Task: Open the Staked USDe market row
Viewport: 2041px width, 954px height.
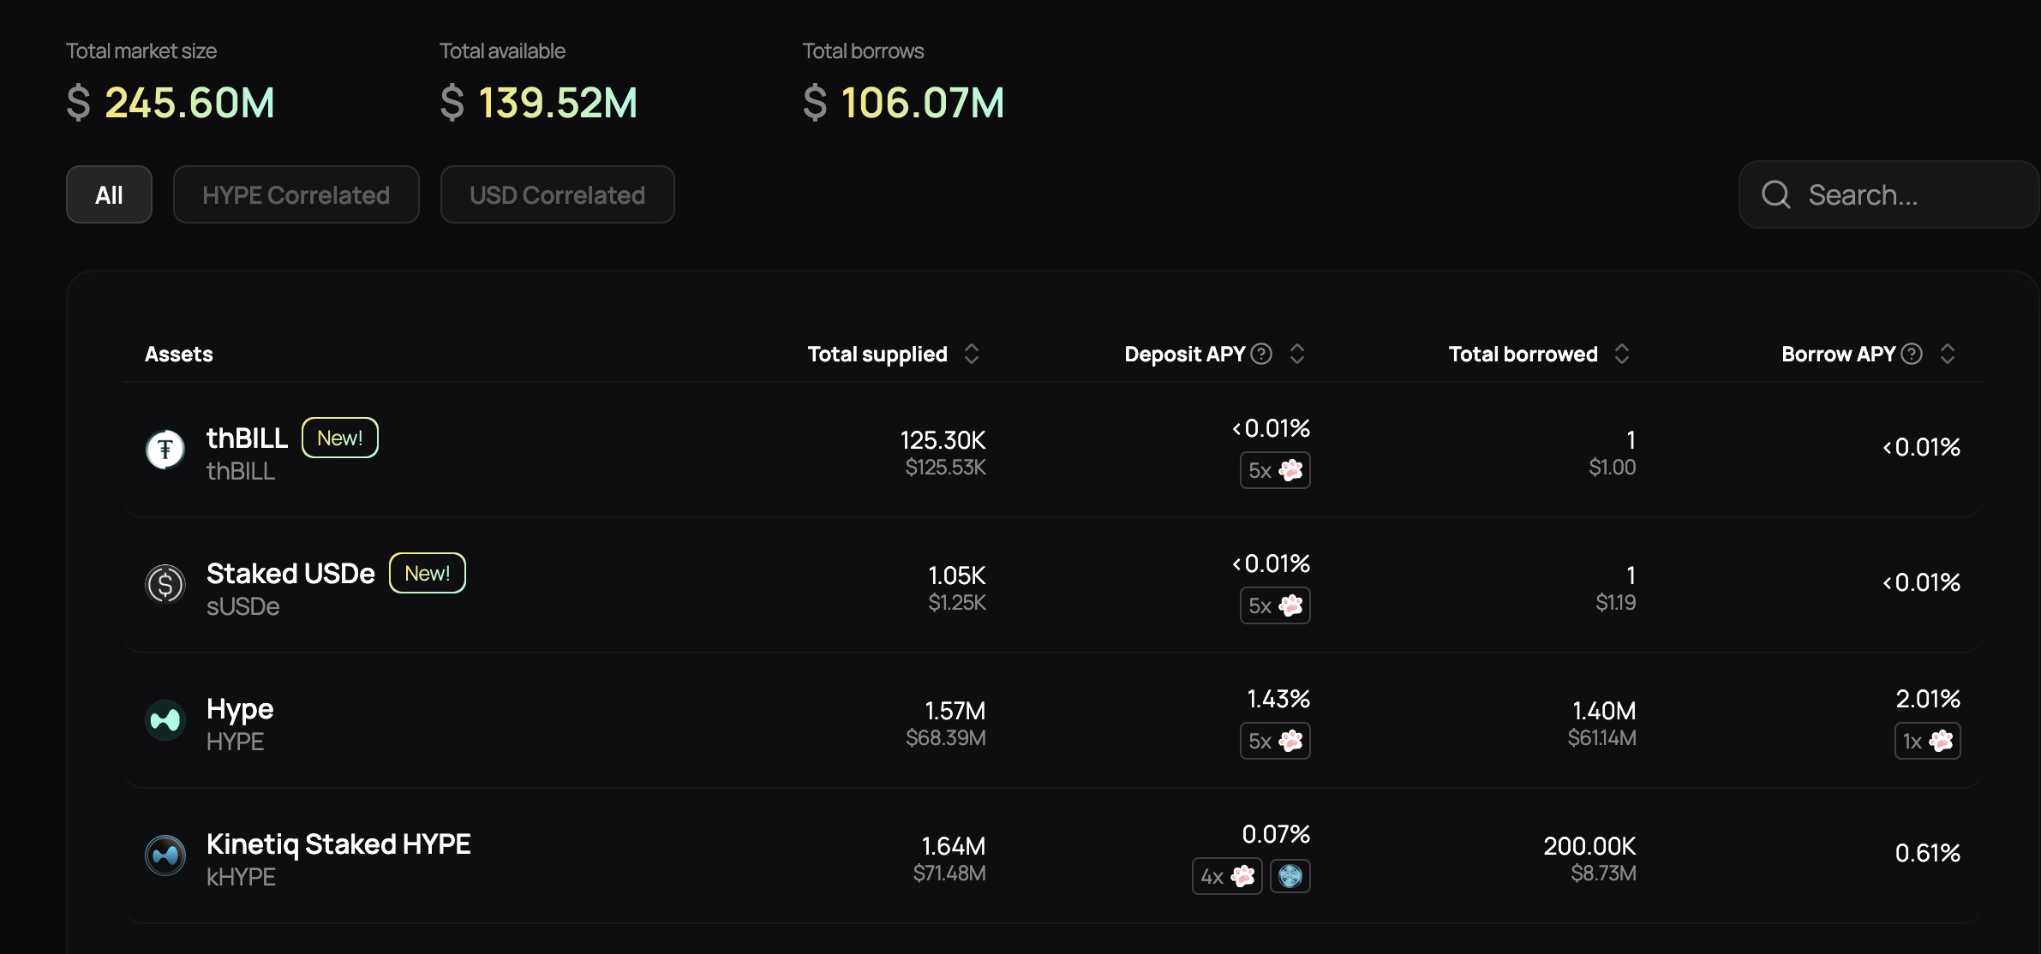Action: (291, 574)
